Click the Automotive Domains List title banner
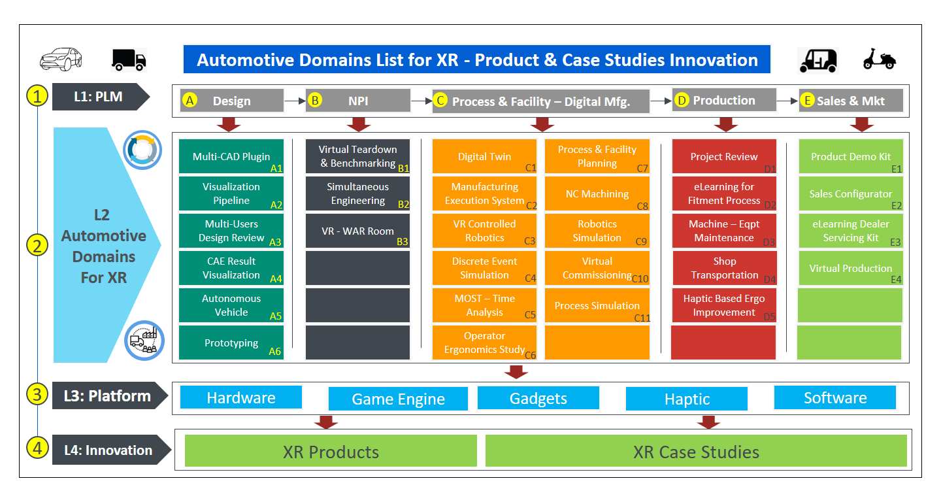The image size is (941, 502). [477, 59]
